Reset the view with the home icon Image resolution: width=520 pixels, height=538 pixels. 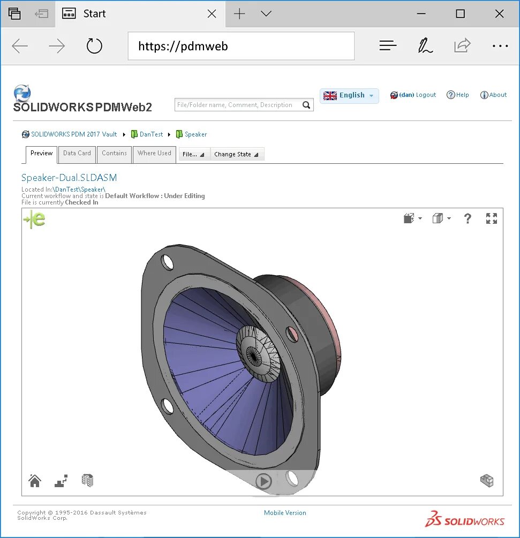point(35,481)
